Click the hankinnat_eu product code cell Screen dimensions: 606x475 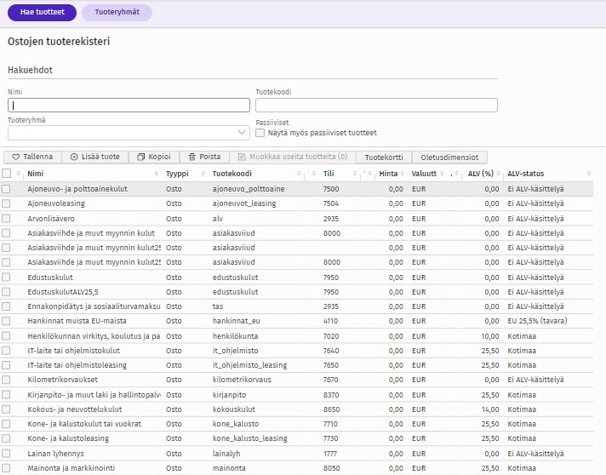pos(236,321)
